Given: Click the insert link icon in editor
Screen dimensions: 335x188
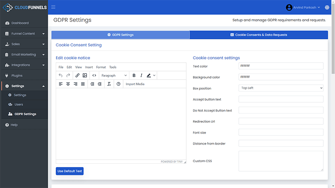Looking at the screenshot, I should [77, 76].
